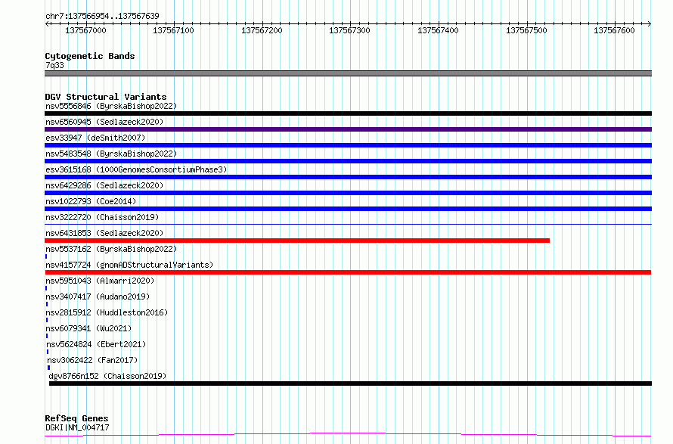This screenshot has height=444, width=673.
Task: Click ruler position 137567300
Action: click(x=349, y=30)
